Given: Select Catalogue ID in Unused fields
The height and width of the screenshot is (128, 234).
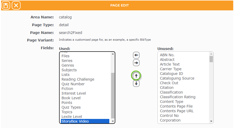Looking at the screenshot, I should [x=171, y=74].
